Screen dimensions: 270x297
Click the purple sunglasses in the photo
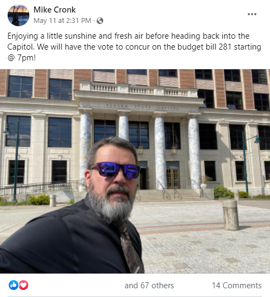click(115, 170)
